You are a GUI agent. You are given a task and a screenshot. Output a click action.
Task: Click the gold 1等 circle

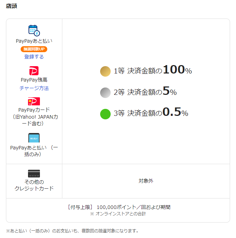105,71
